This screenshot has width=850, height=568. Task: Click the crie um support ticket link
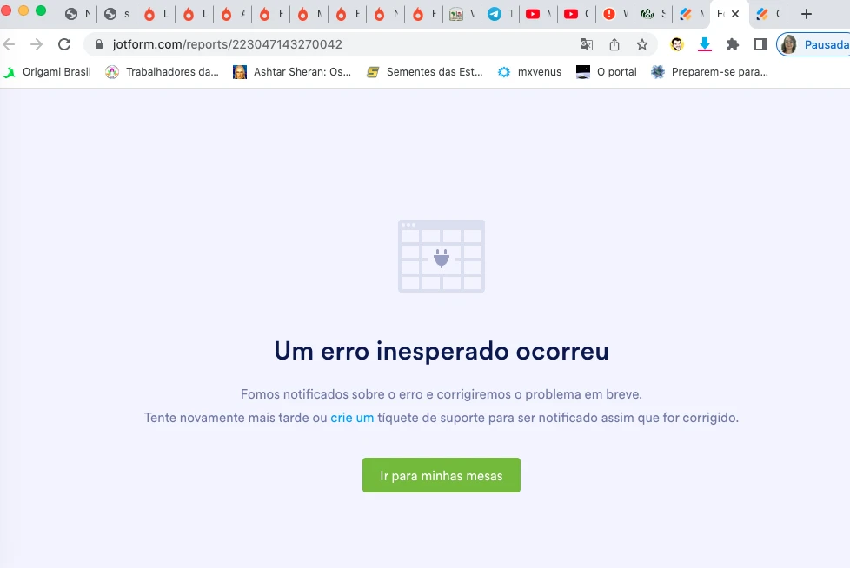pyautogui.click(x=352, y=418)
